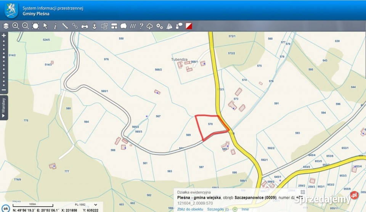This screenshot has width=366, height=212.
Task: Select the zoom in magnifier tool
Action: (x=16, y=26)
